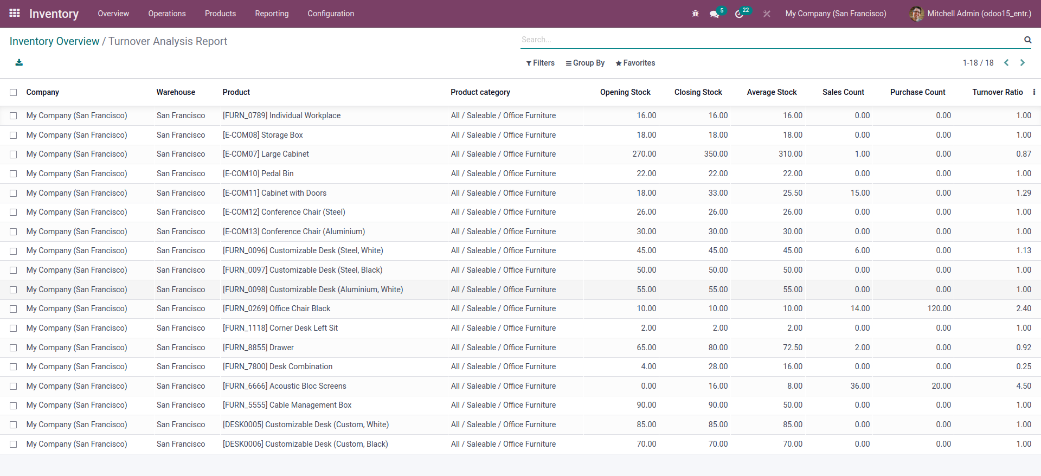
Task: Click turnover ratio 4.50 cell
Action: pyautogui.click(x=1024, y=386)
